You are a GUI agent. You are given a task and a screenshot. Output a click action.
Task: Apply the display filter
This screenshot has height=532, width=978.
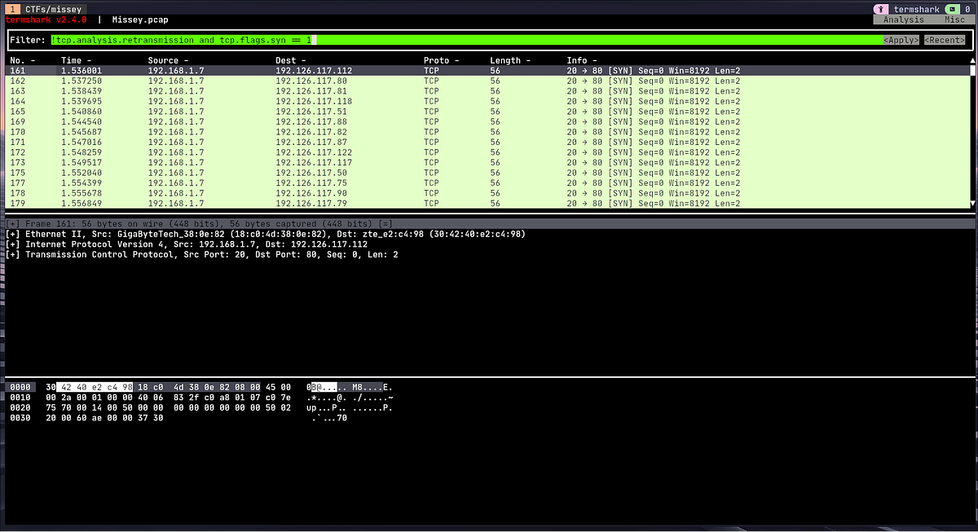coord(901,40)
